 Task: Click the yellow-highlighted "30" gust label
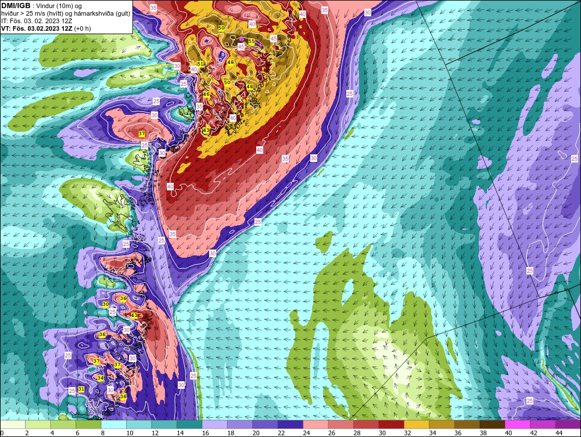[x=106, y=304]
